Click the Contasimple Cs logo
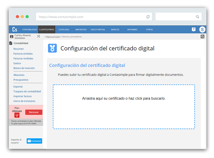Viewport: 214px width, 158px height. tap(15, 29)
